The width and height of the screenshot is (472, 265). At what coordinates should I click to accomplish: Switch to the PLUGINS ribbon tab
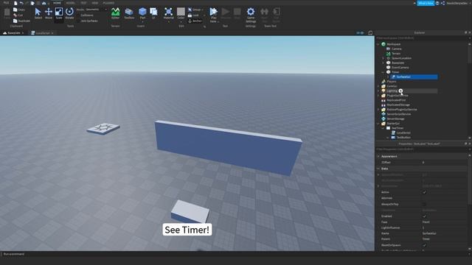[x=108, y=3]
